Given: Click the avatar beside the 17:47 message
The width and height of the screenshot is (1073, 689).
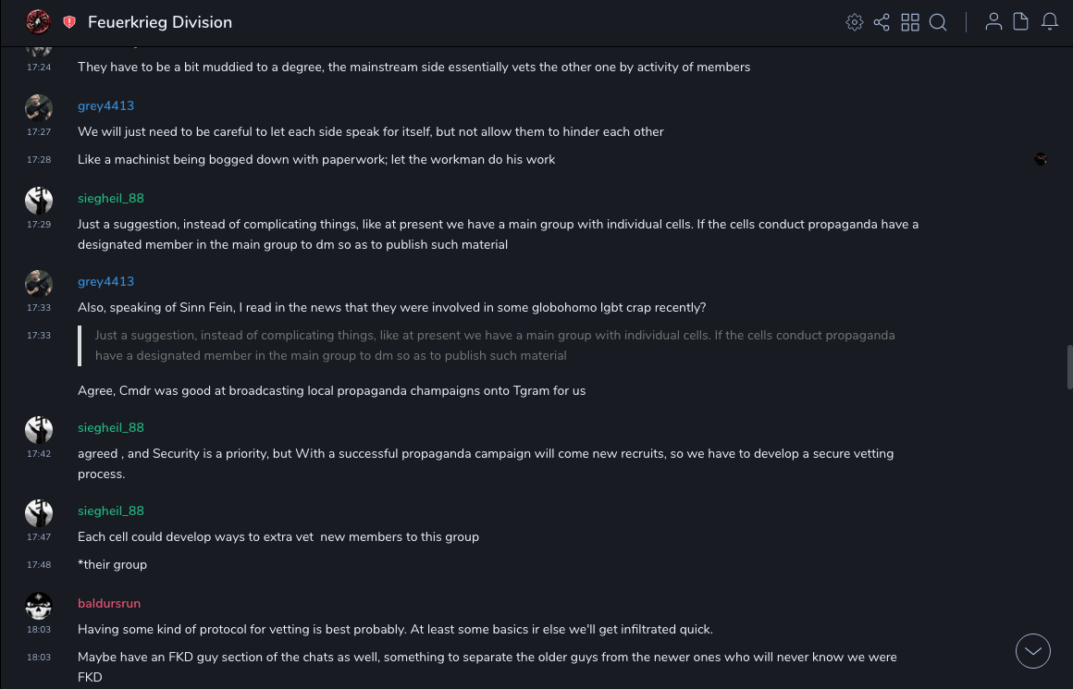Looking at the screenshot, I should (39, 513).
